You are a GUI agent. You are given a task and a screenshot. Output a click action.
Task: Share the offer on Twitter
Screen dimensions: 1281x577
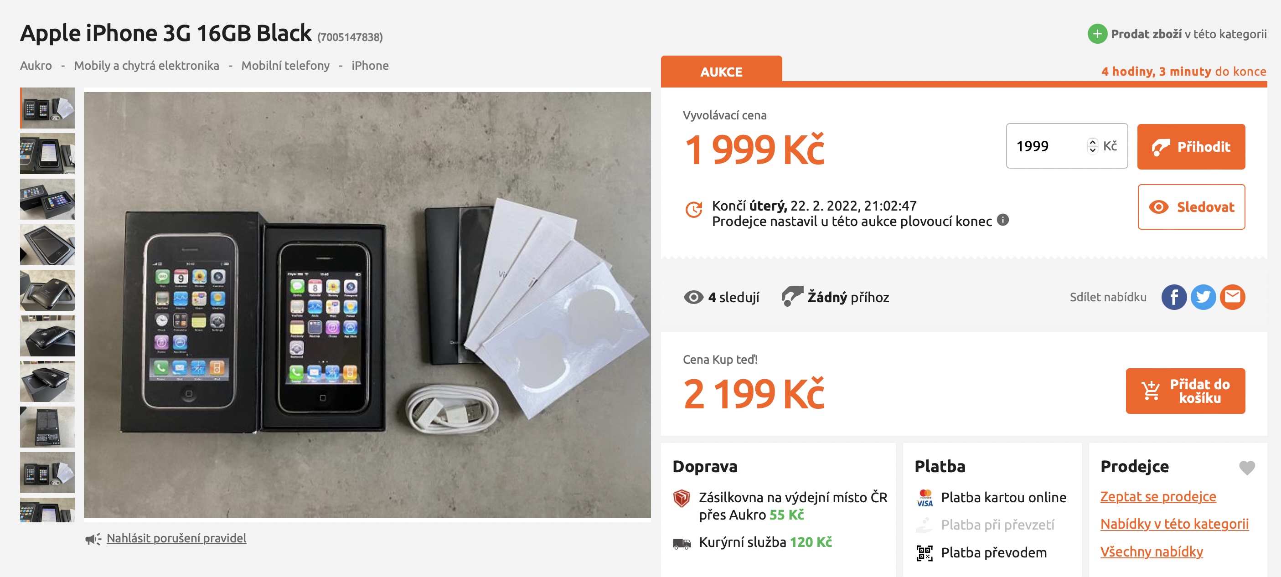pyautogui.click(x=1203, y=297)
